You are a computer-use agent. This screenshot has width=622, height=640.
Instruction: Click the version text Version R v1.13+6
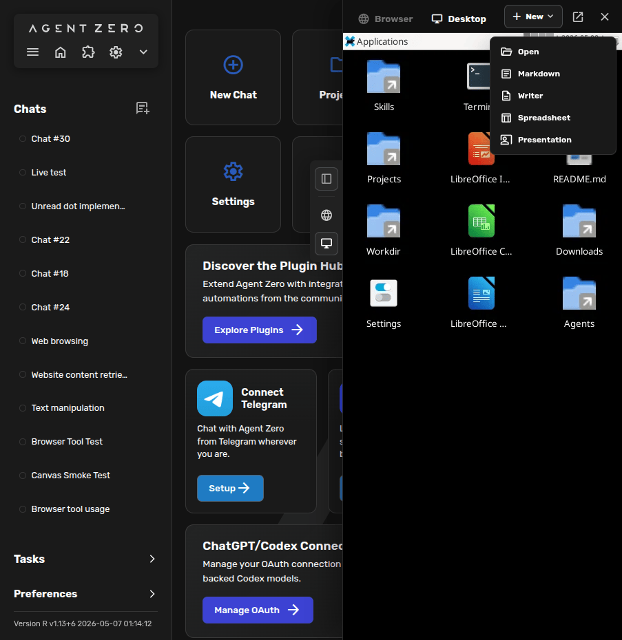click(83, 623)
